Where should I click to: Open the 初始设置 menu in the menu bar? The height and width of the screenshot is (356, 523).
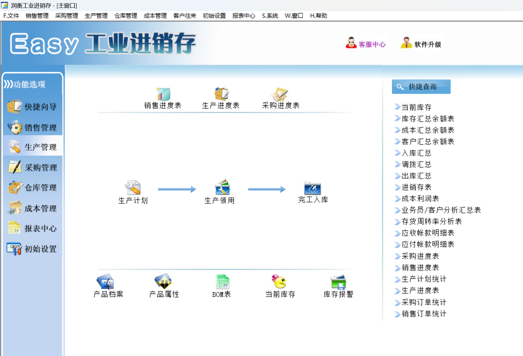[x=214, y=16]
